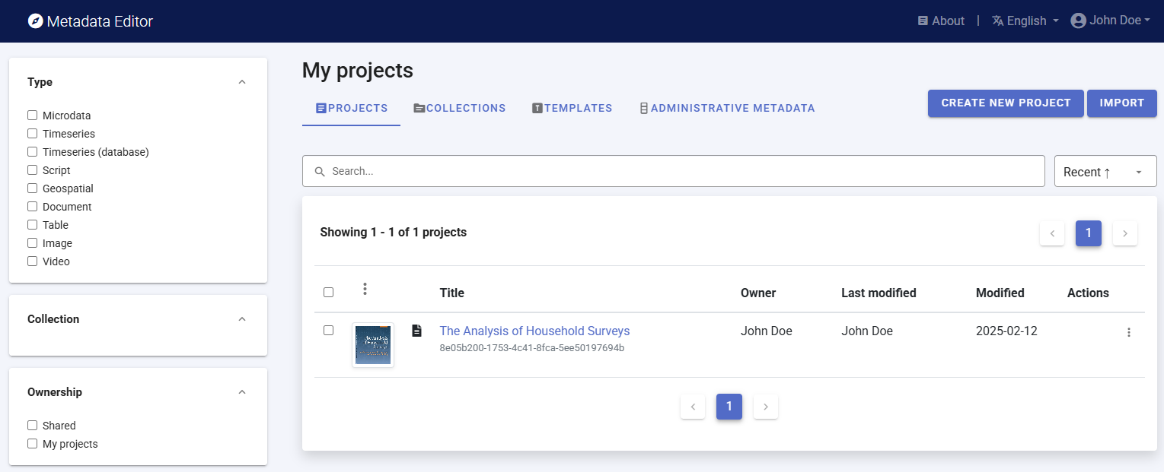Open the three-dot actions menu for the project row
The height and width of the screenshot is (472, 1164).
point(1128,332)
